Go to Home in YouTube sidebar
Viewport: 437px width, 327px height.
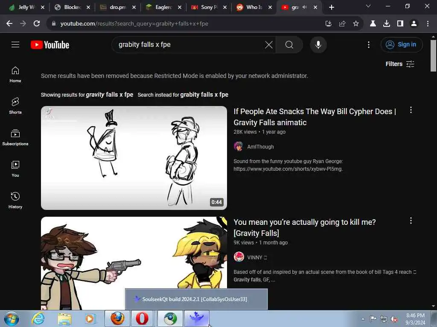(x=15, y=75)
